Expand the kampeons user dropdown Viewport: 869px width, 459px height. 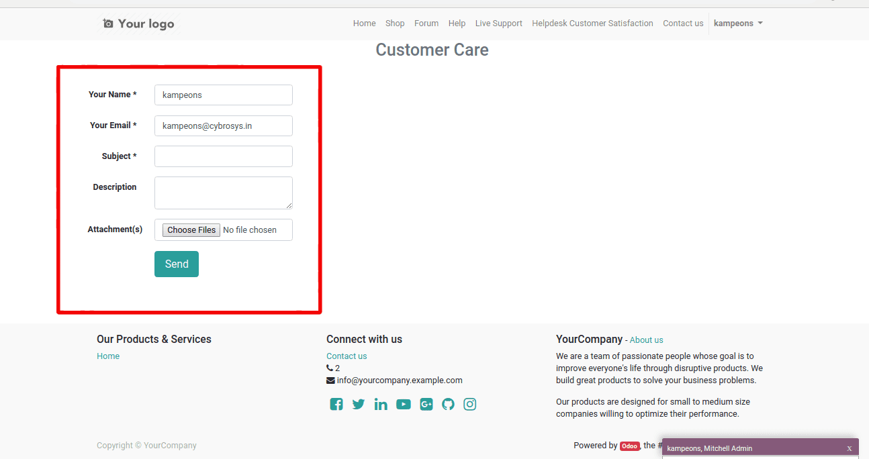coord(738,23)
